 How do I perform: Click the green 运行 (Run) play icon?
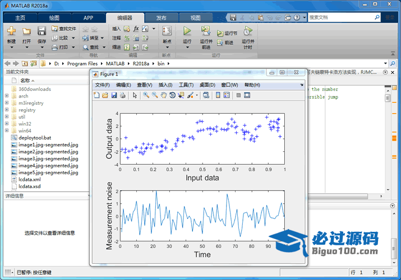[187, 31]
